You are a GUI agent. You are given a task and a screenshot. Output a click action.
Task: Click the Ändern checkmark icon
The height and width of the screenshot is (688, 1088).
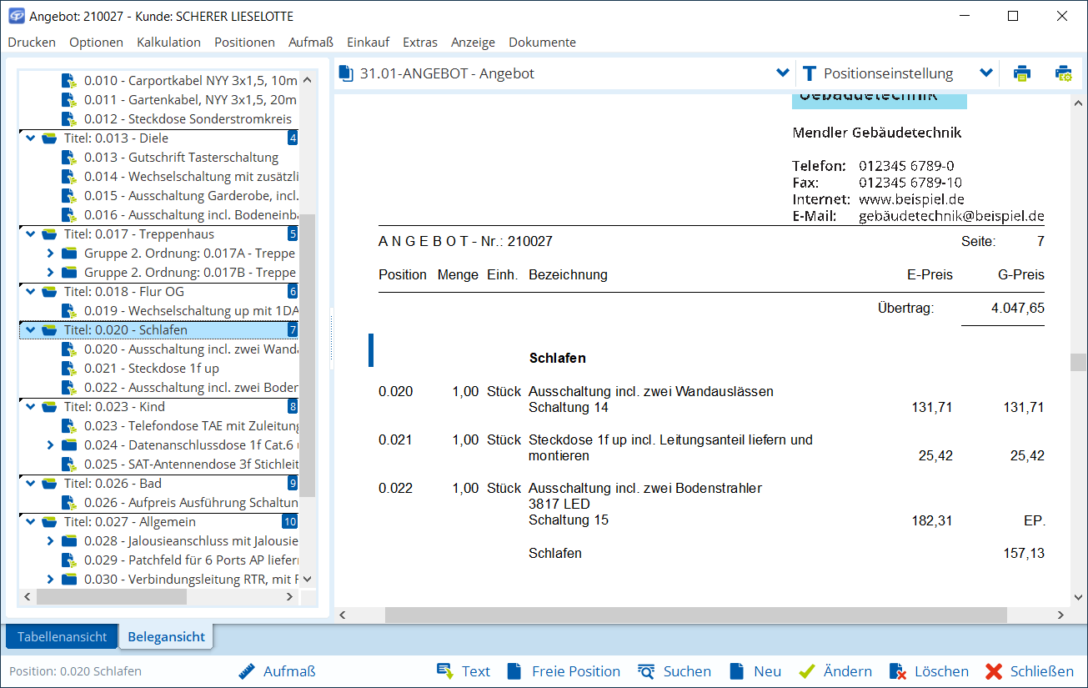point(806,671)
